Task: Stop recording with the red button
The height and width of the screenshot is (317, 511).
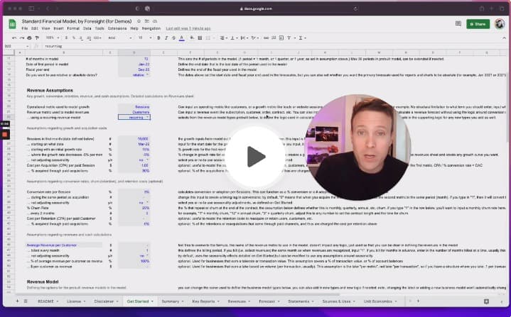Action: [4, 134]
